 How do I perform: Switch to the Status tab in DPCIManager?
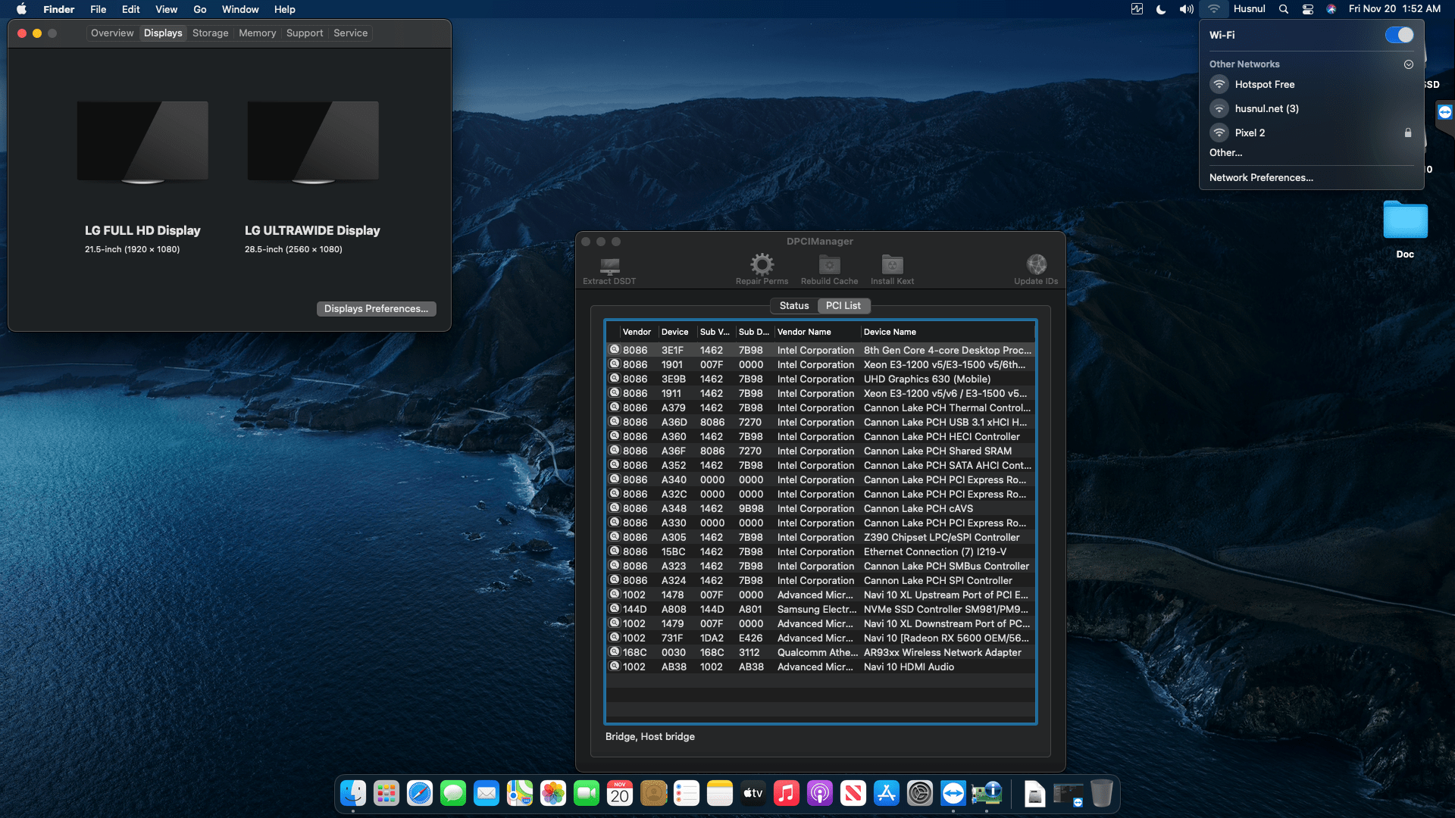pyautogui.click(x=793, y=305)
